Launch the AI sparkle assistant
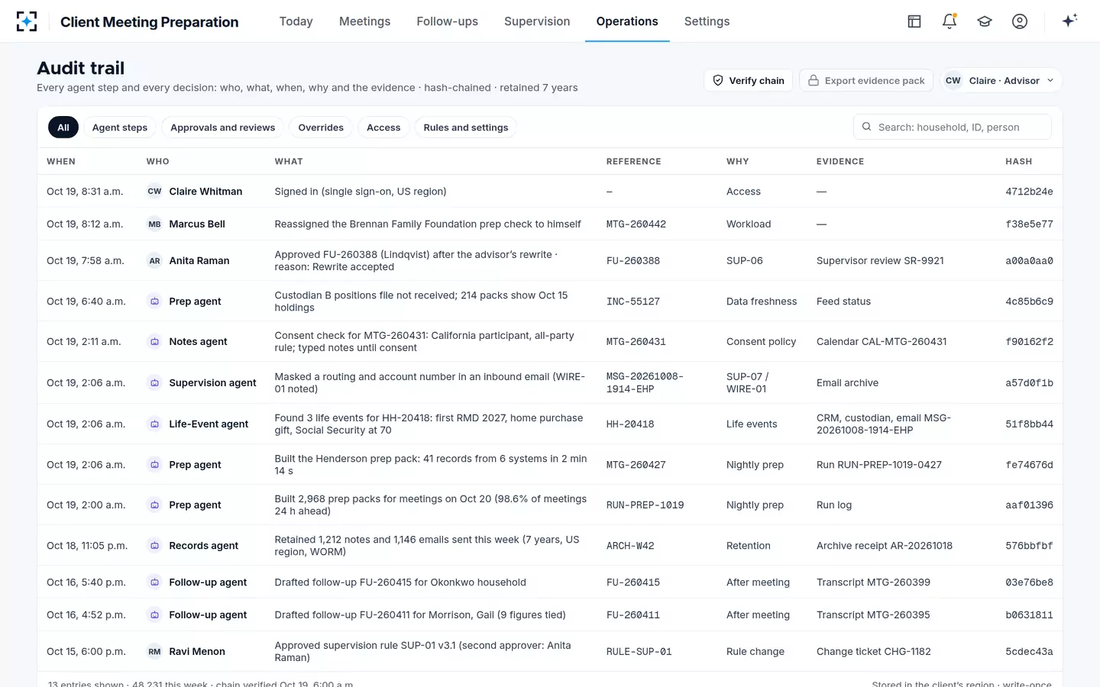Image resolution: width=1100 pixels, height=687 pixels. point(1069,21)
